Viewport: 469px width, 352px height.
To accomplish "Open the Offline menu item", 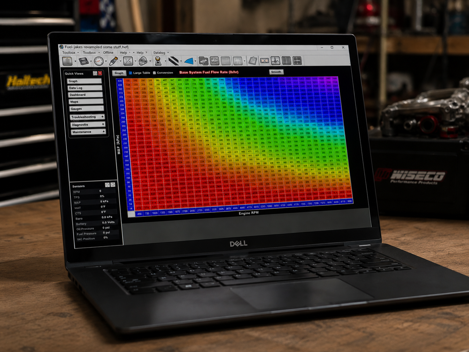I will click(108, 53).
